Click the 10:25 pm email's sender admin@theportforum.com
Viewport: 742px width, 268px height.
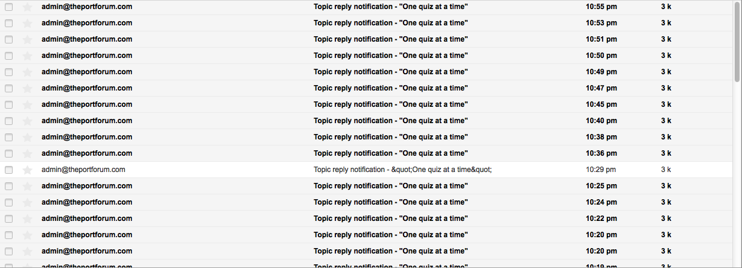pos(87,186)
